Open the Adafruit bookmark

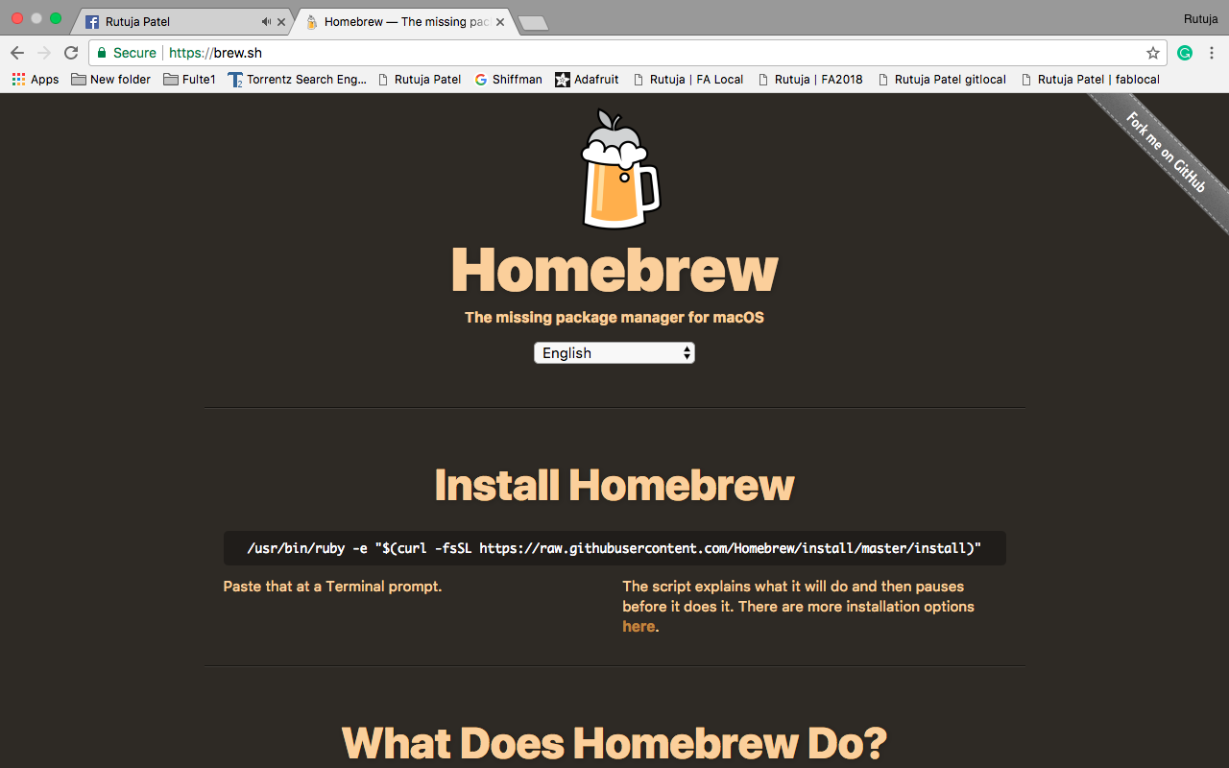587,80
